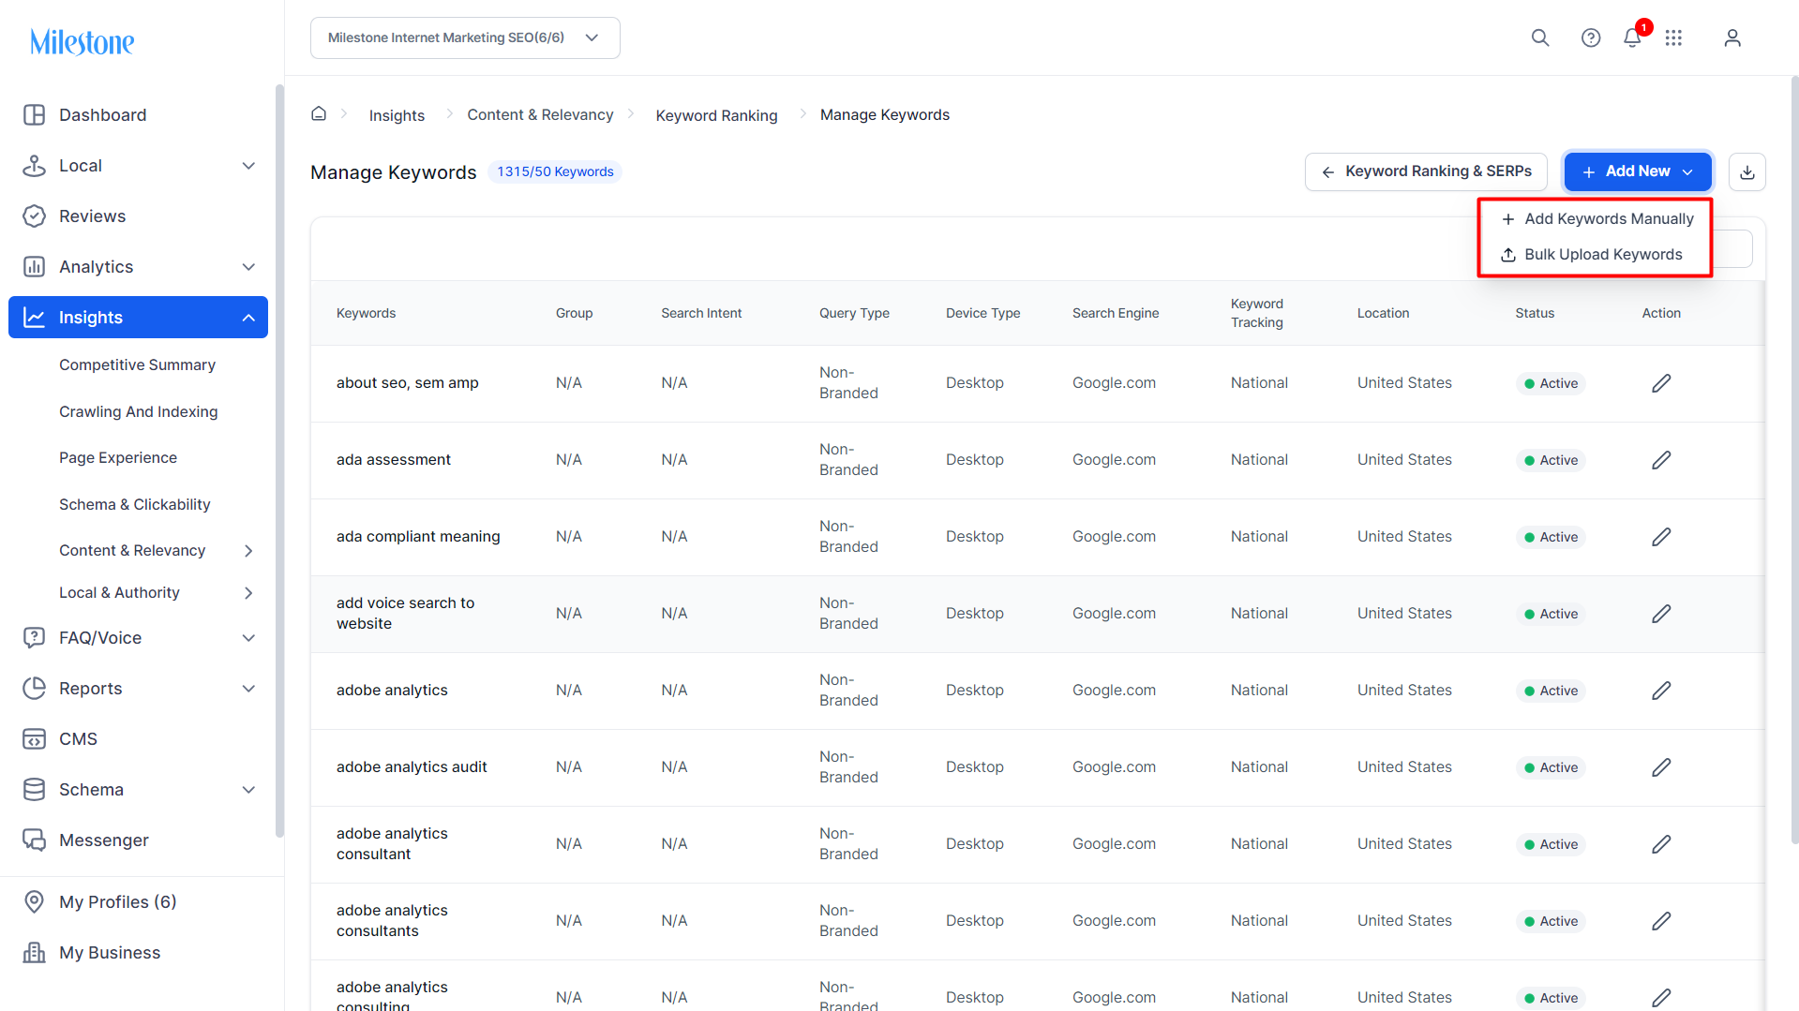Open Crawling And Indexing page

click(138, 412)
